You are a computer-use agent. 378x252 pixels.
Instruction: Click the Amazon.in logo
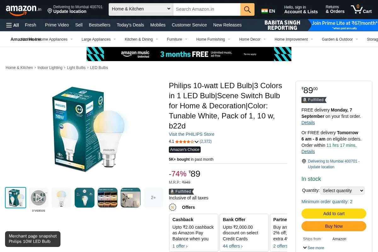[x=23, y=10]
